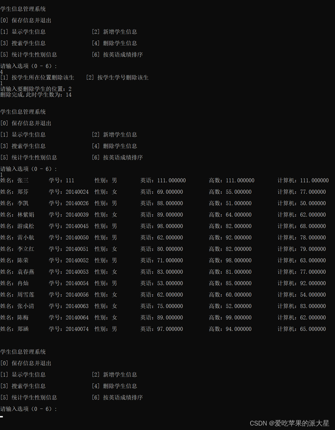Click 性别: 男 in 游成松's row
This screenshot has width=335, height=430.
click(x=106, y=226)
